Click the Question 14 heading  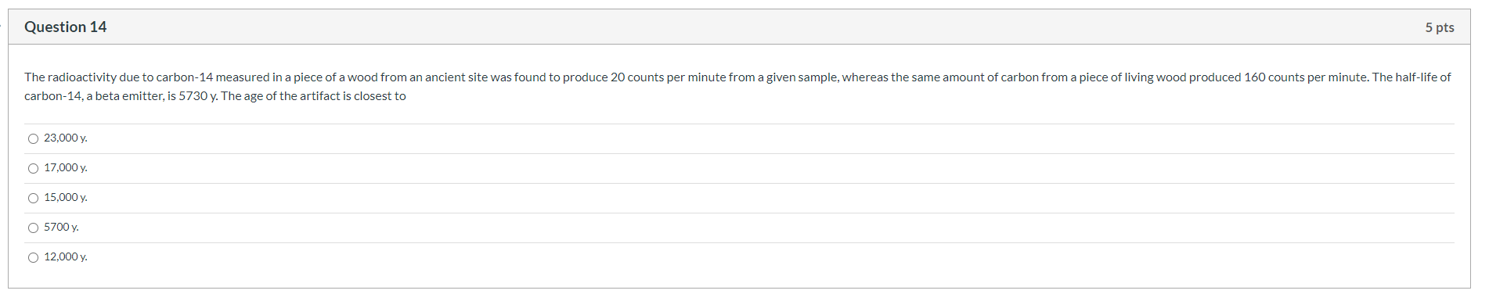tap(66, 27)
